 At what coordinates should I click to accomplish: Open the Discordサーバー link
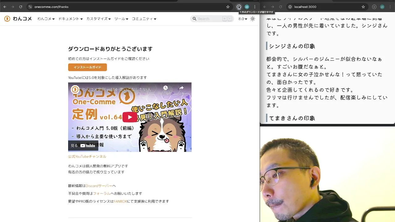[x=99, y=186]
